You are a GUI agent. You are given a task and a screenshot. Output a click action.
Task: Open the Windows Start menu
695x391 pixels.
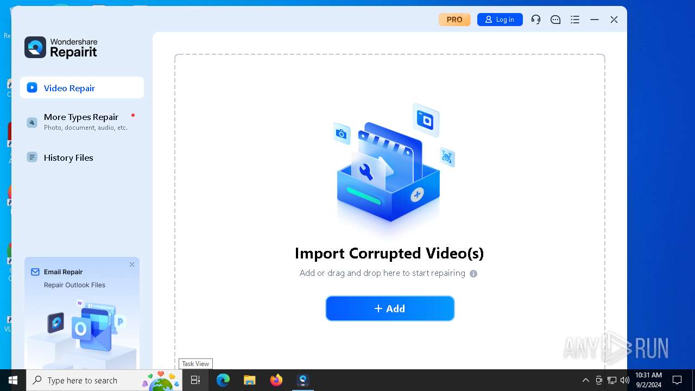(13, 380)
